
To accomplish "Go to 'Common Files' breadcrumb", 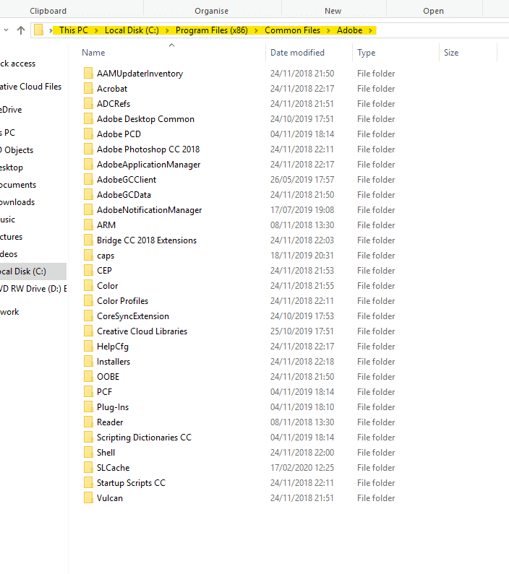I will (292, 30).
